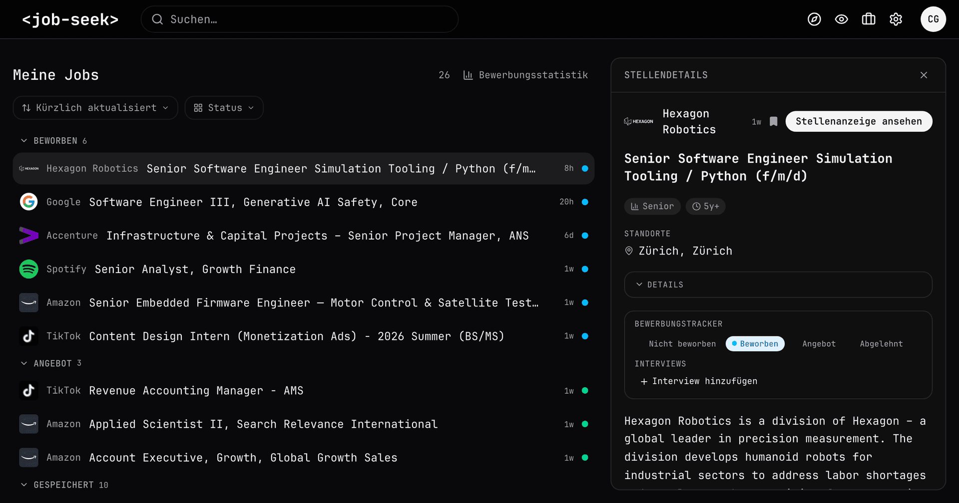Collapse the BEWORBEN group
Screen dimensions: 959x503
(53, 141)
